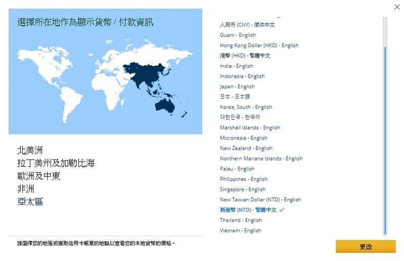404x261 pixels.
Task: Choose Japan - English
Action: tap(237, 86)
